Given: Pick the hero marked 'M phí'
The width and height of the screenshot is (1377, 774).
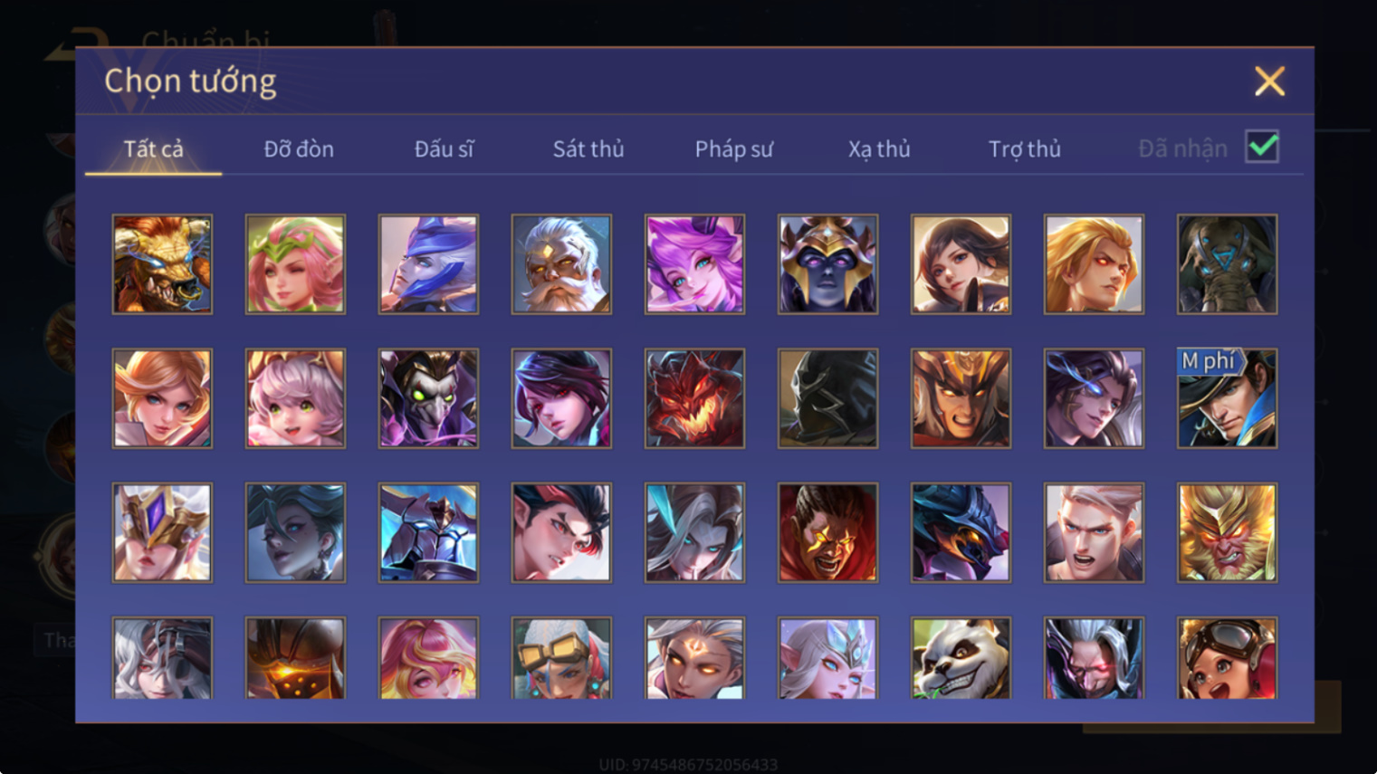Looking at the screenshot, I should 1227,398.
